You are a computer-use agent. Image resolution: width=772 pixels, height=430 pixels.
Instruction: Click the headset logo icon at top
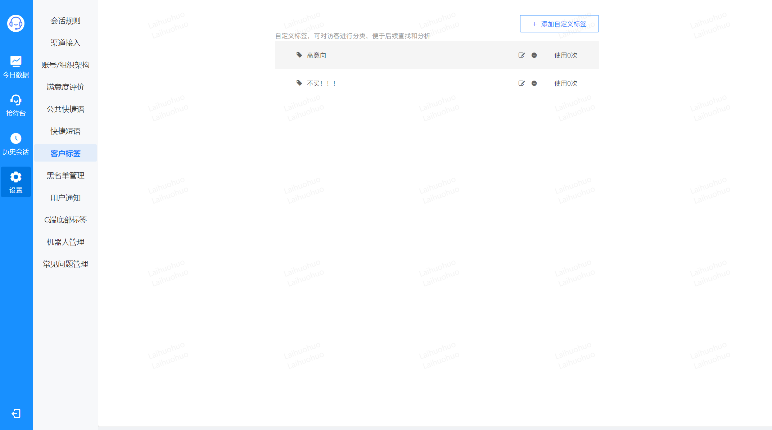[16, 23]
